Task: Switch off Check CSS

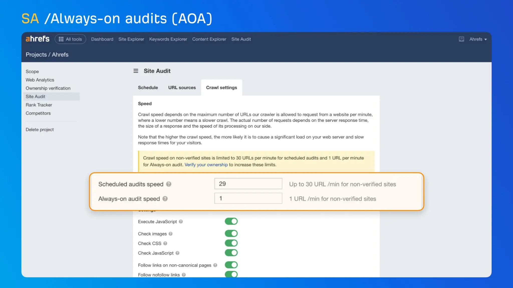Action: click(x=231, y=243)
